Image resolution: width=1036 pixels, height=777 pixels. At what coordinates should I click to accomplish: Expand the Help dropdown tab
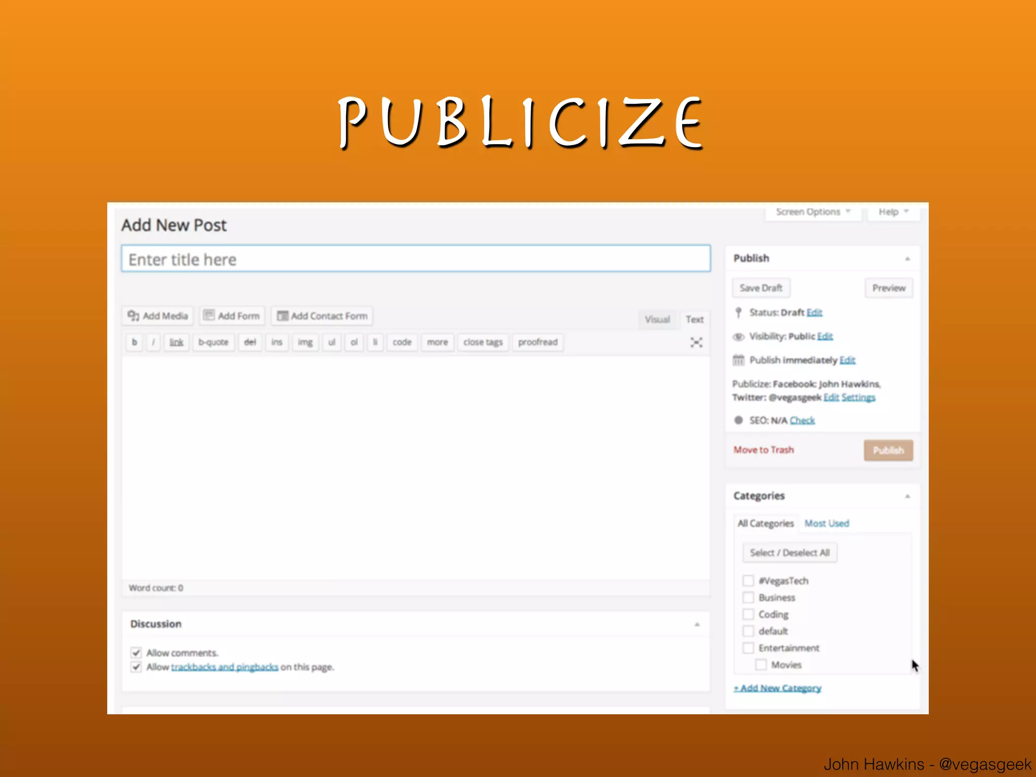pos(893,212)
